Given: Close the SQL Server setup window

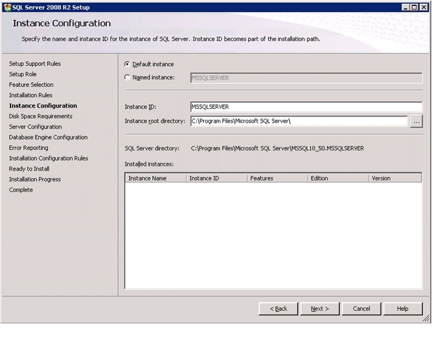Looking at the screenshot, I should point(424,7).
